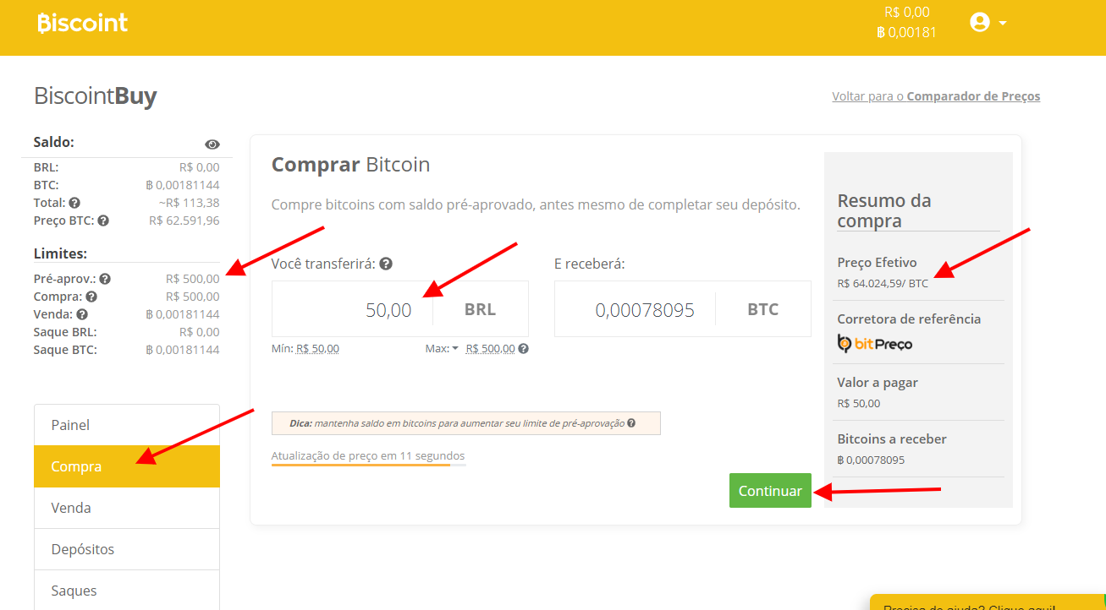Follow the Voltar para o Comparador de Preços link

936,96
